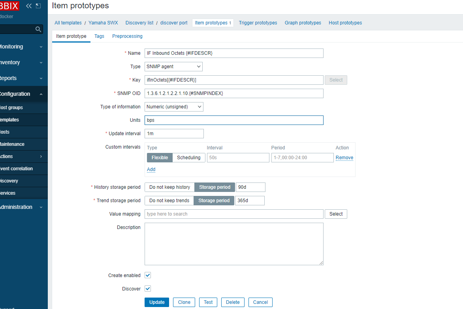Click the kiosk mode icon in the sidebar header

pos(38,6)
